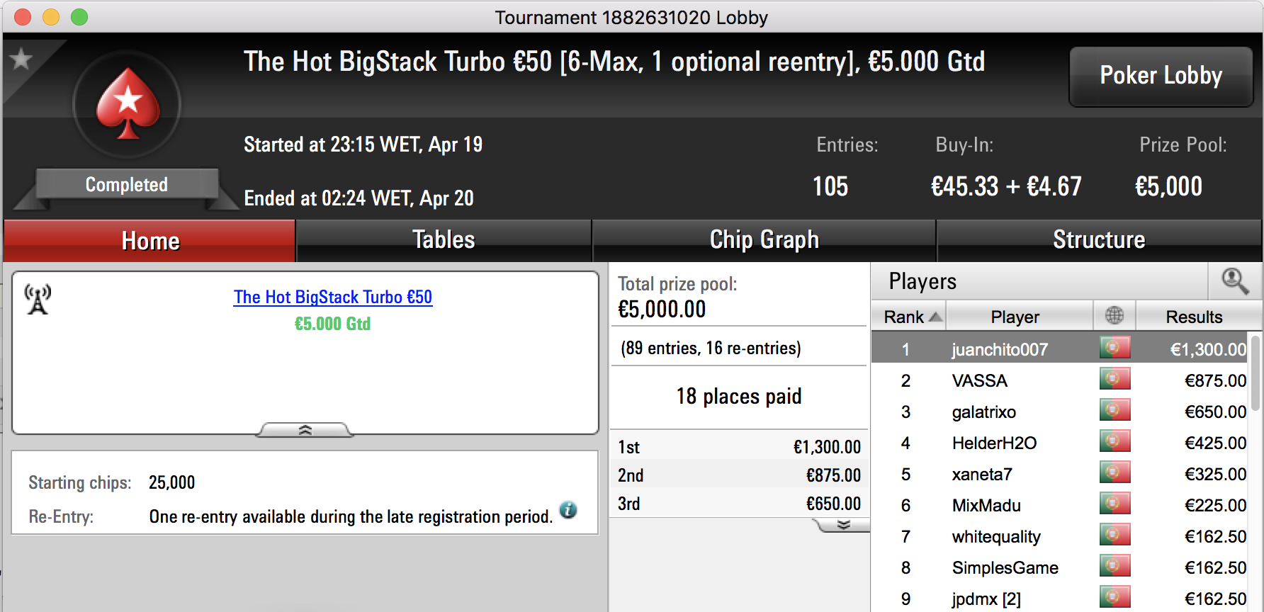
Task: Select the Home tab
Action: [150, 241]
